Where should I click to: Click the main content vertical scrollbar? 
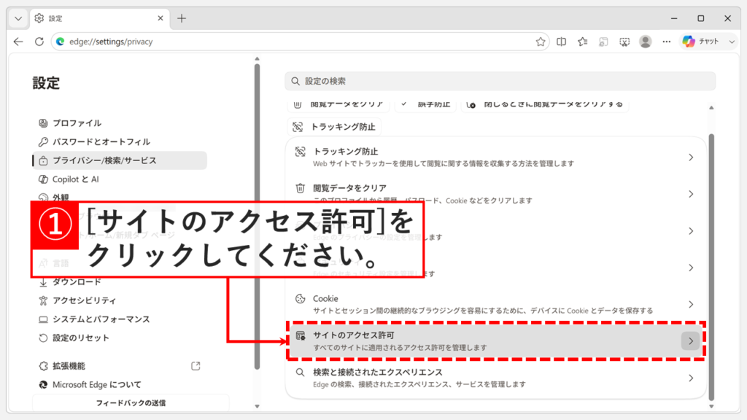click(711, 267)
